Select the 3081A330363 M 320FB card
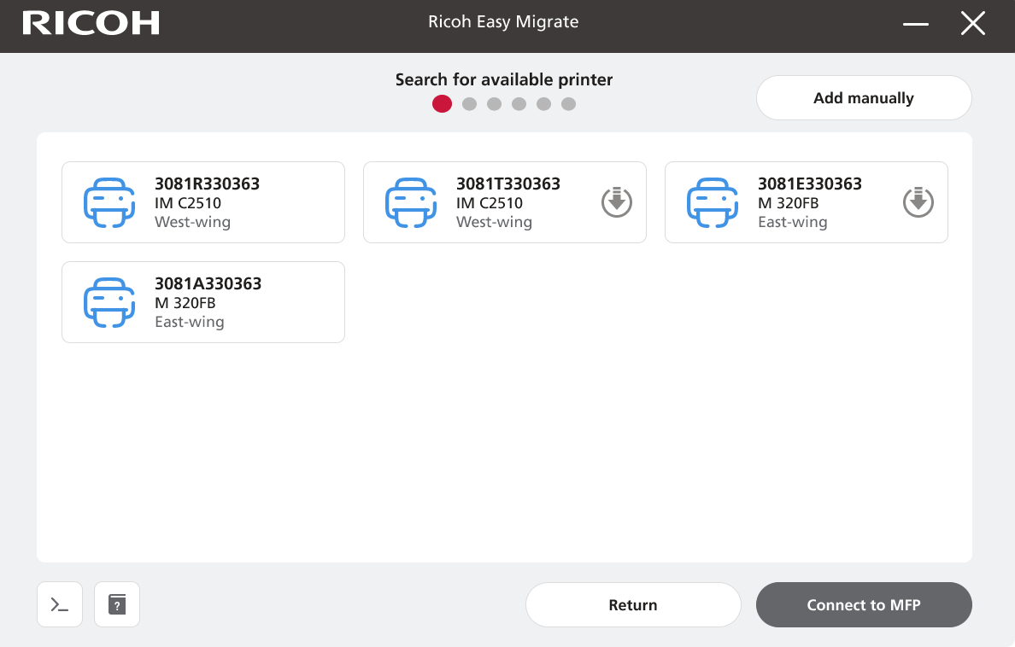The height and width of the screenshot is (647, 1015). click(x=203, y=302)
